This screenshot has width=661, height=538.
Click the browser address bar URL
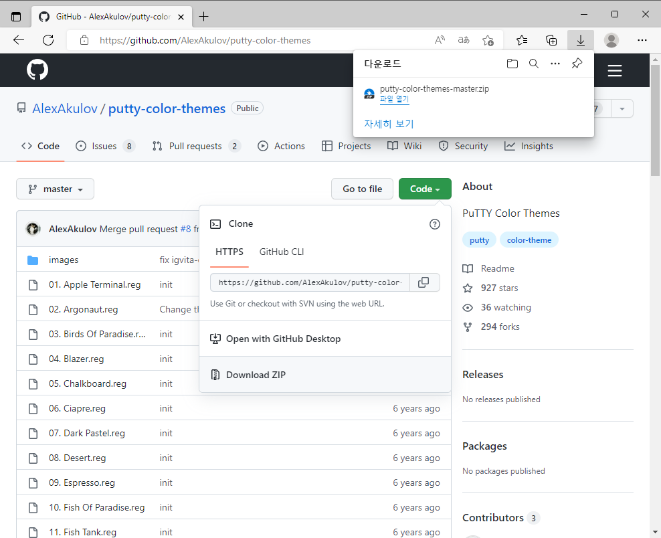(205, 40)
